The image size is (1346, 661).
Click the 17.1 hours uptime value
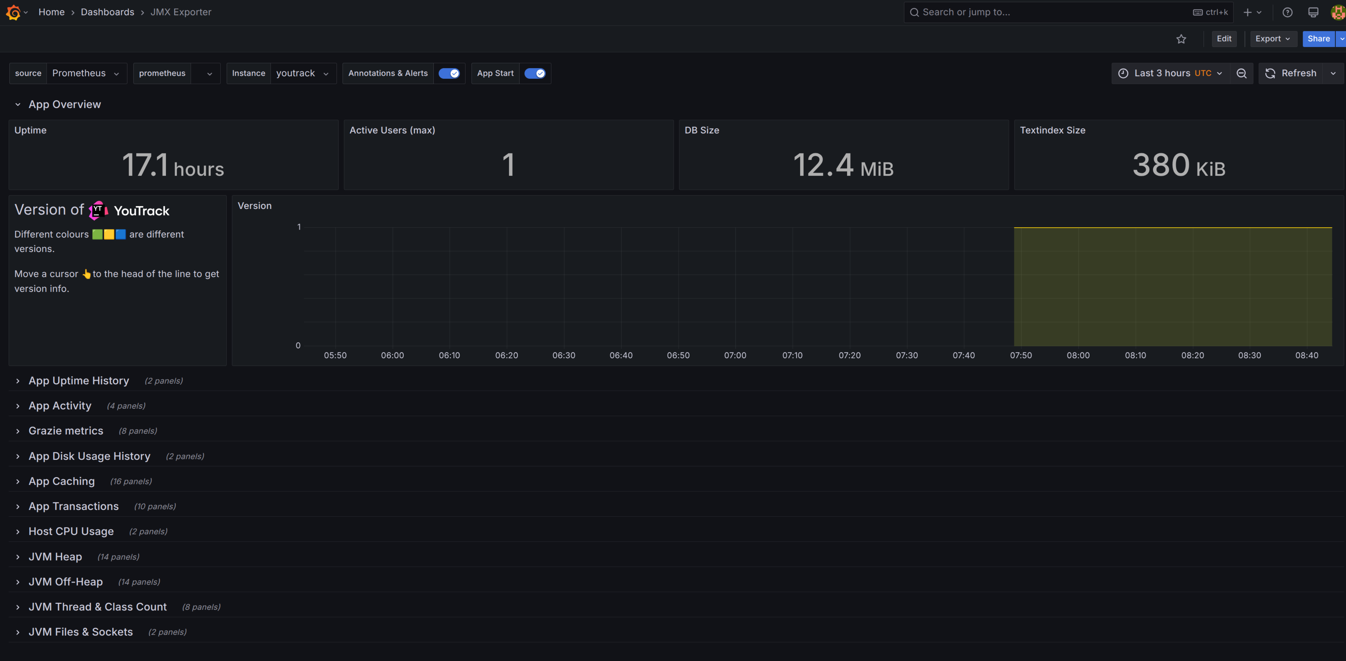click(x=173, y=165)
